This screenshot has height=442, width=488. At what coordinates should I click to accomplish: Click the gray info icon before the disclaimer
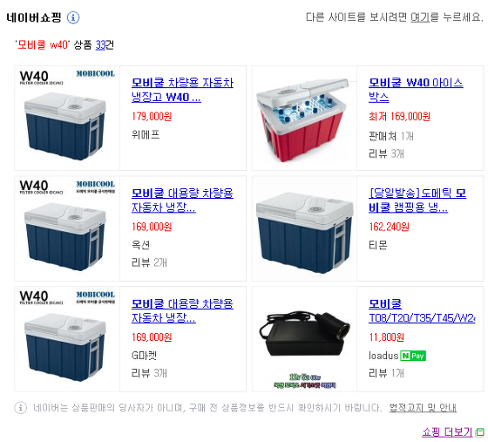point(21,407)
